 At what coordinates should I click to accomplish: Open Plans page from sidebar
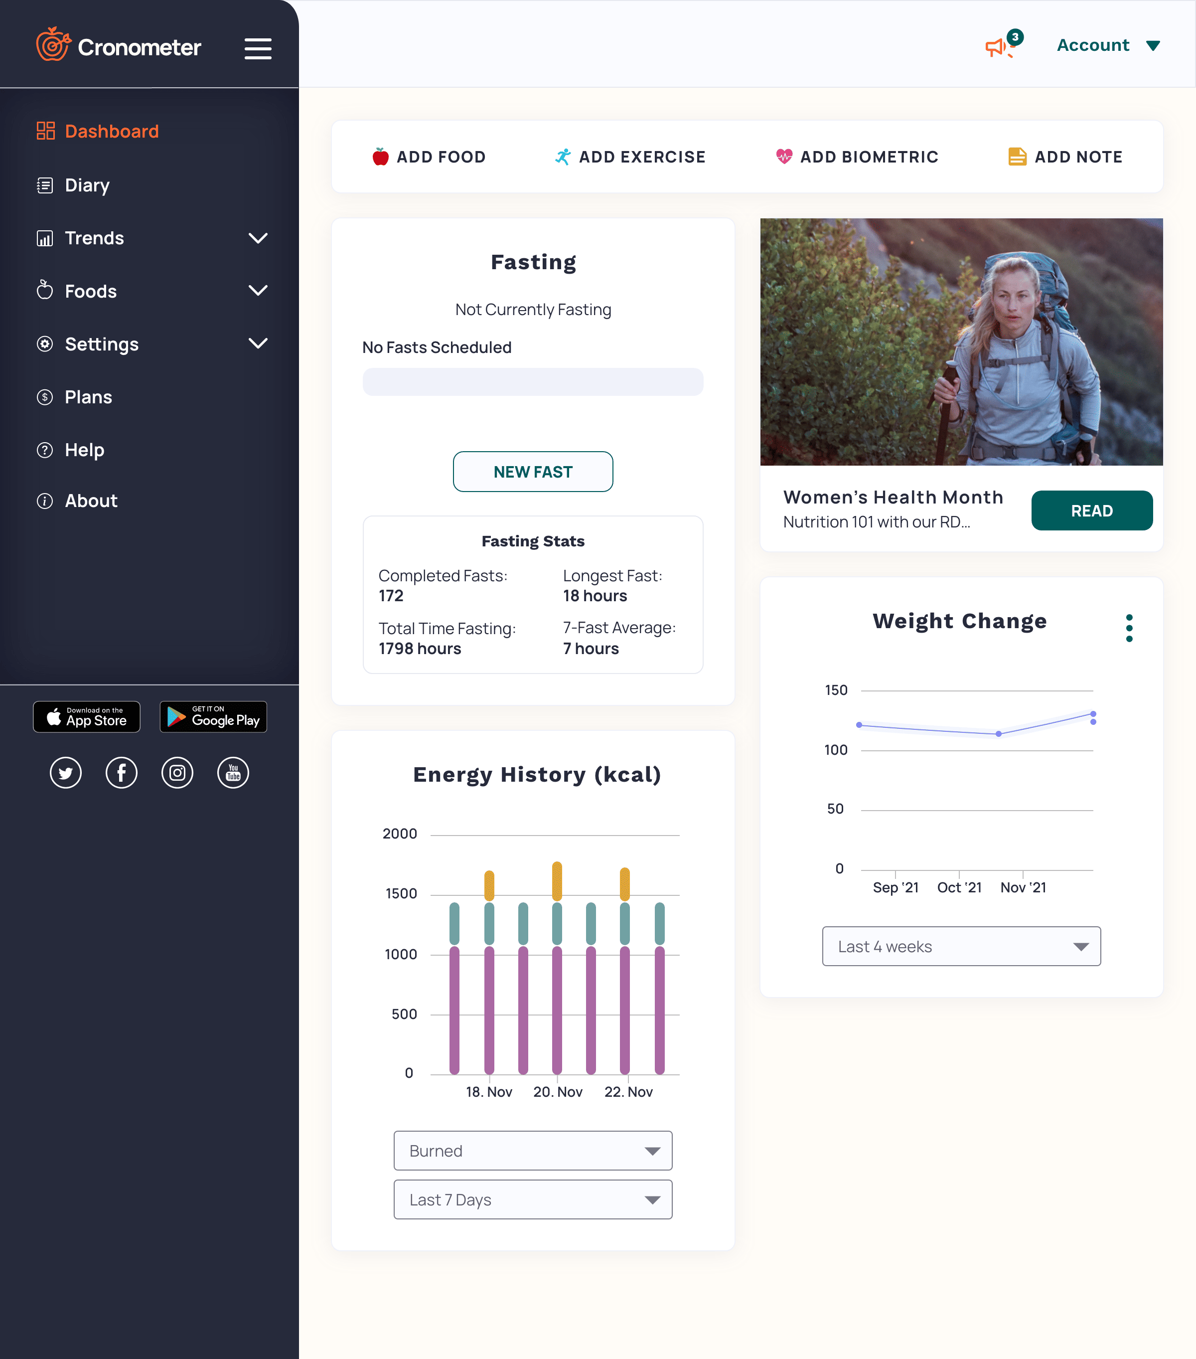88,397
